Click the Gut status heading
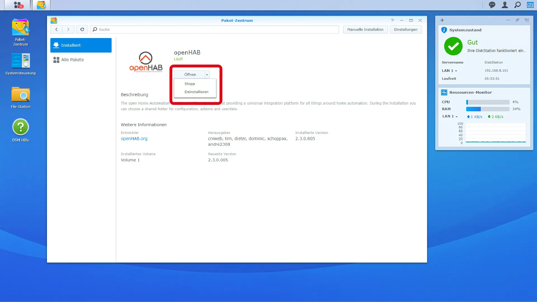 472,42
